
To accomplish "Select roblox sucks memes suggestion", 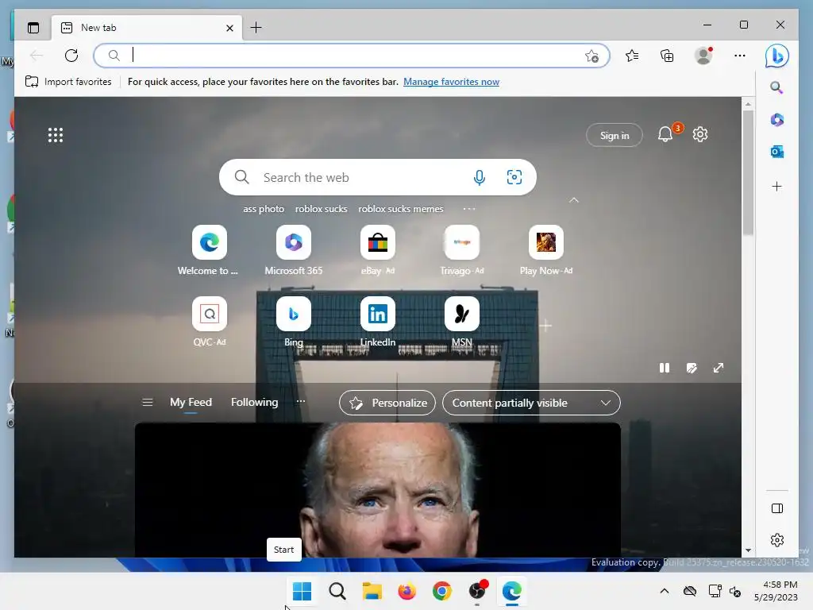I will pos(401,209).
